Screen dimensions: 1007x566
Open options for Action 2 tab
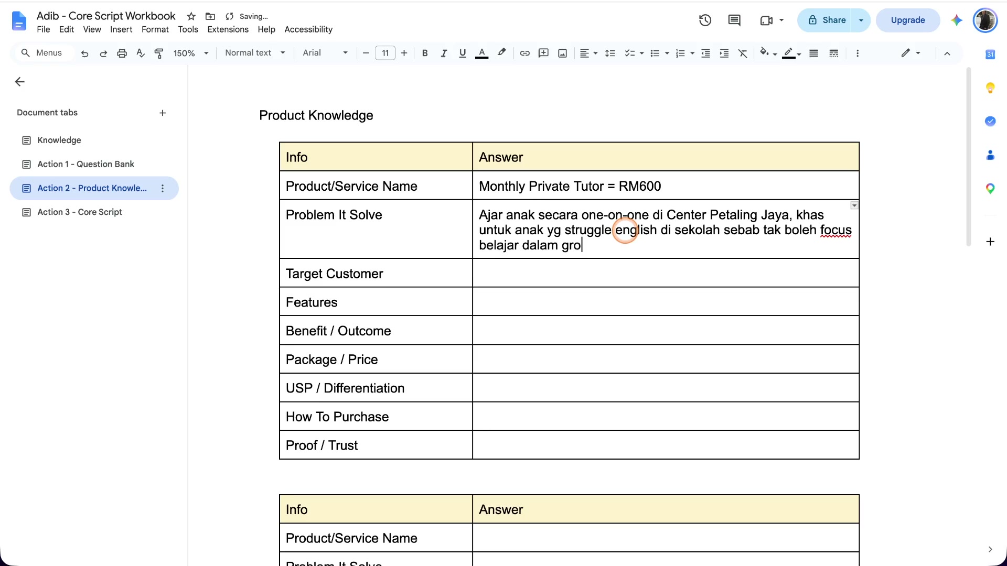click(x=163, y=188)
